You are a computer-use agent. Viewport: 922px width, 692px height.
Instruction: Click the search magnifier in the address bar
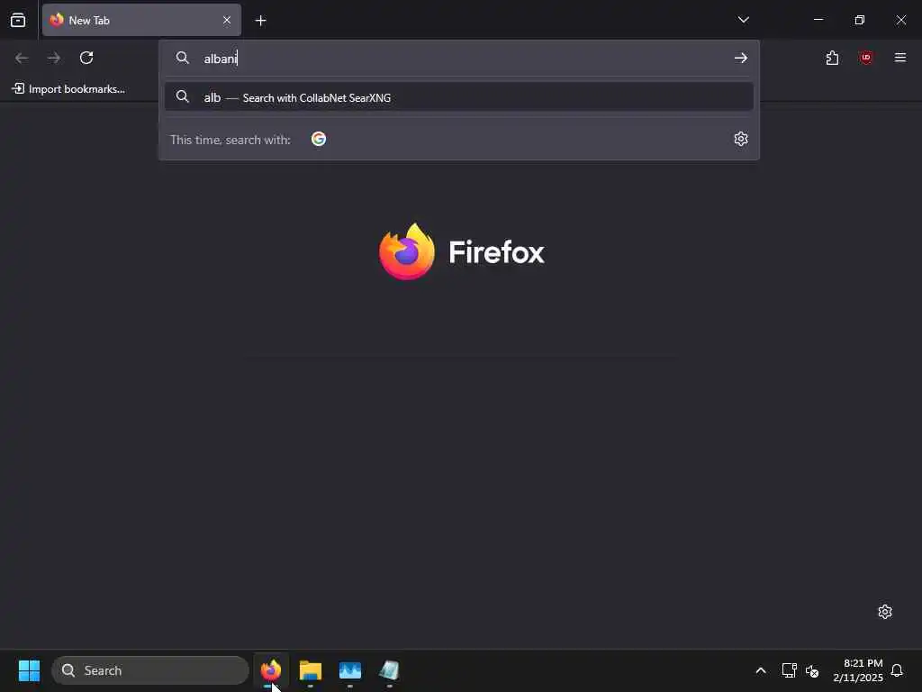pyautogui.click(x=182, y=58)
